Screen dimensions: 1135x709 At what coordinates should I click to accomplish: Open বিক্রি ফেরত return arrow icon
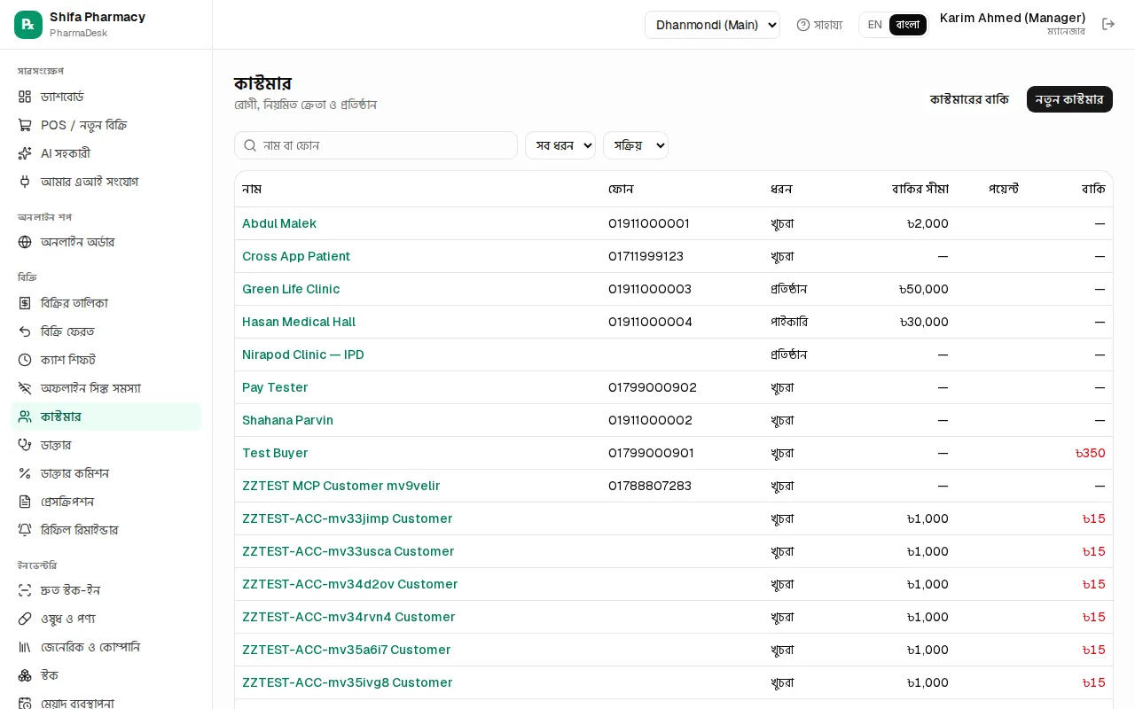[x=25, y=331]
